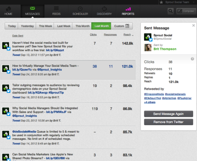
Task: Click avatar of the free trial tweet
Action: coord(6,46)
